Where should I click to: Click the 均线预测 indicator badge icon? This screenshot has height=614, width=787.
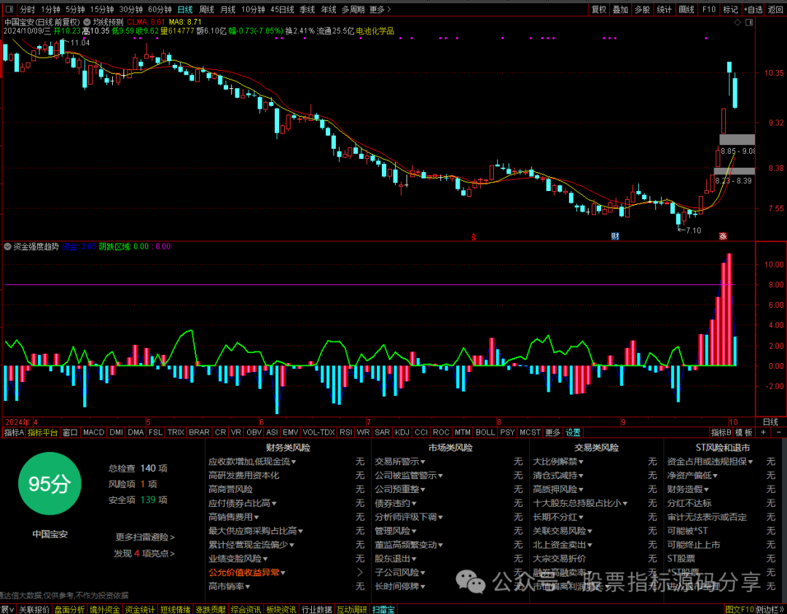point(87,22)
